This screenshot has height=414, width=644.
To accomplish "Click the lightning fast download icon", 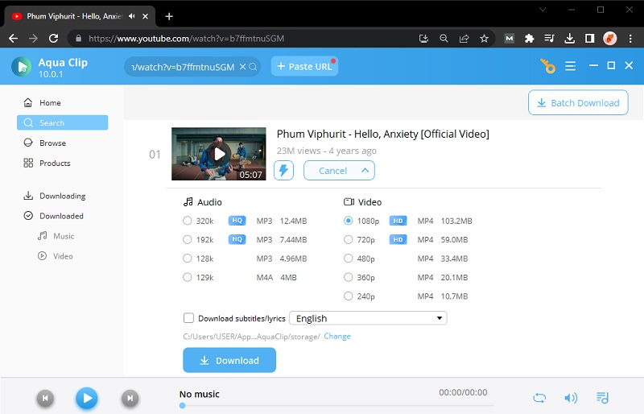I will coord(283,170).
